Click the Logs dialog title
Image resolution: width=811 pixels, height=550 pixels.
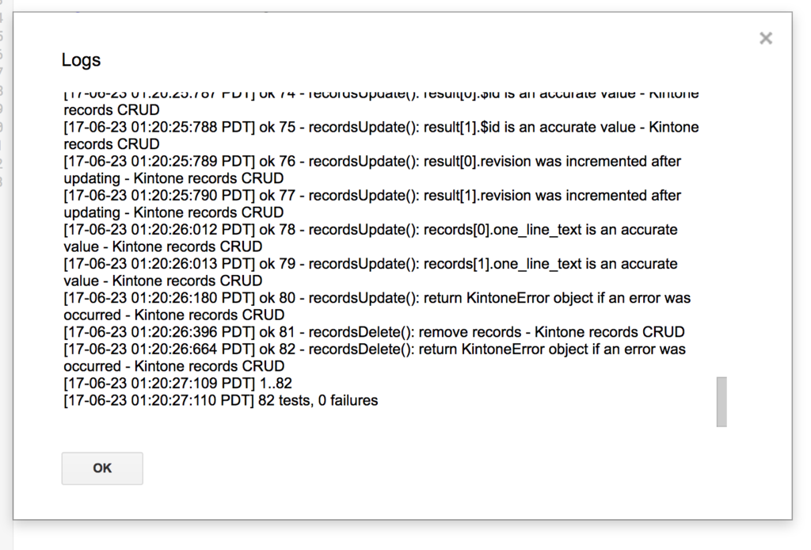click(82, 60)
